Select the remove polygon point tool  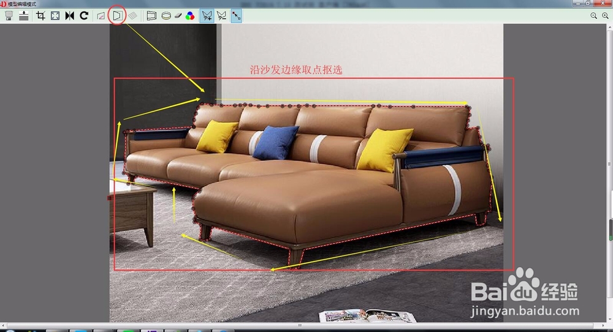[x=222, y=16]
